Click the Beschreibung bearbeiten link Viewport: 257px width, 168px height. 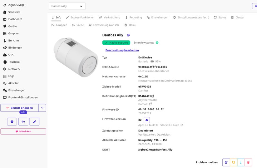(122, 50)
